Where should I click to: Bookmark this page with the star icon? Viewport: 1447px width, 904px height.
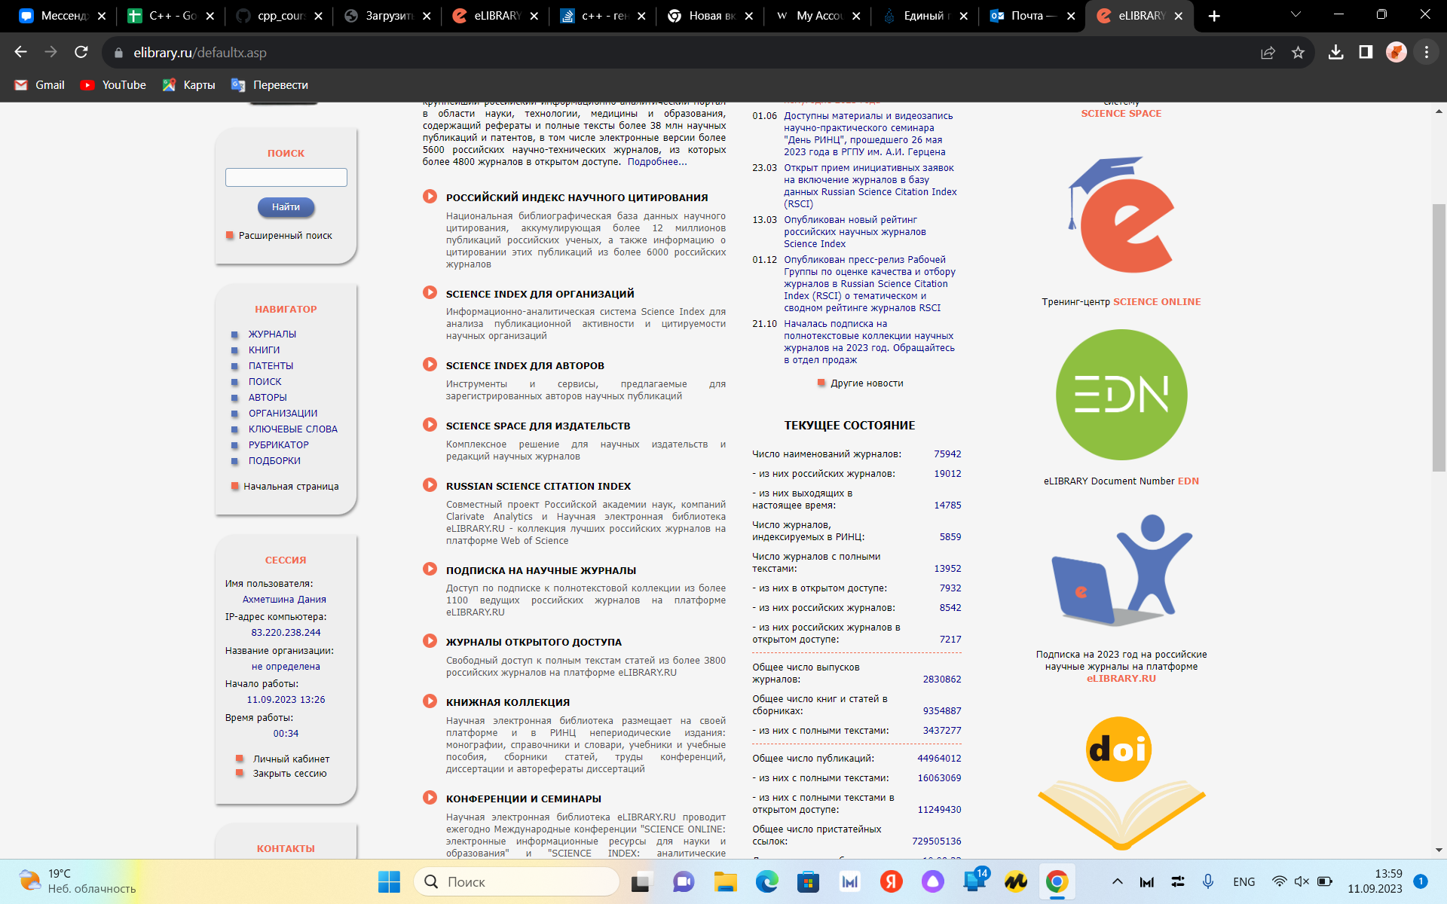point(1298,52)
